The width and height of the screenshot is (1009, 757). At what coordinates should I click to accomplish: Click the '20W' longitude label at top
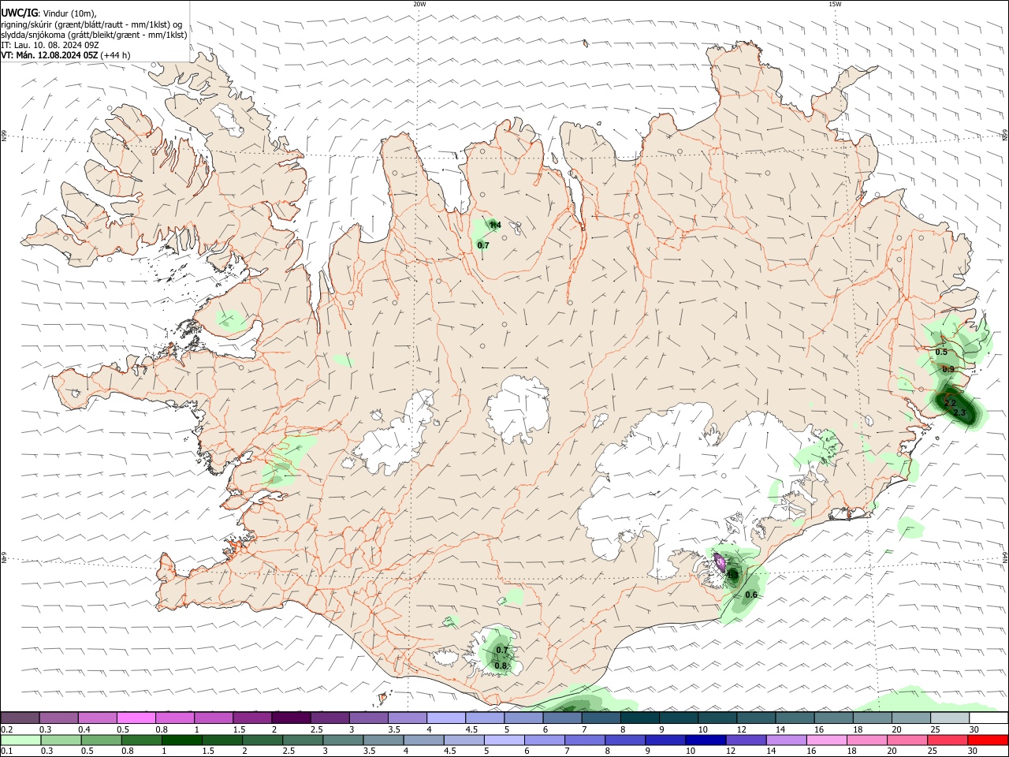[x=419, y=4]
